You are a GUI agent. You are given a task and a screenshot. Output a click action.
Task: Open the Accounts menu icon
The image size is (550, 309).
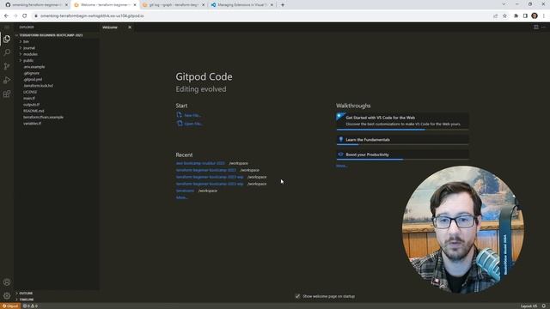click(x=7, y=282)
